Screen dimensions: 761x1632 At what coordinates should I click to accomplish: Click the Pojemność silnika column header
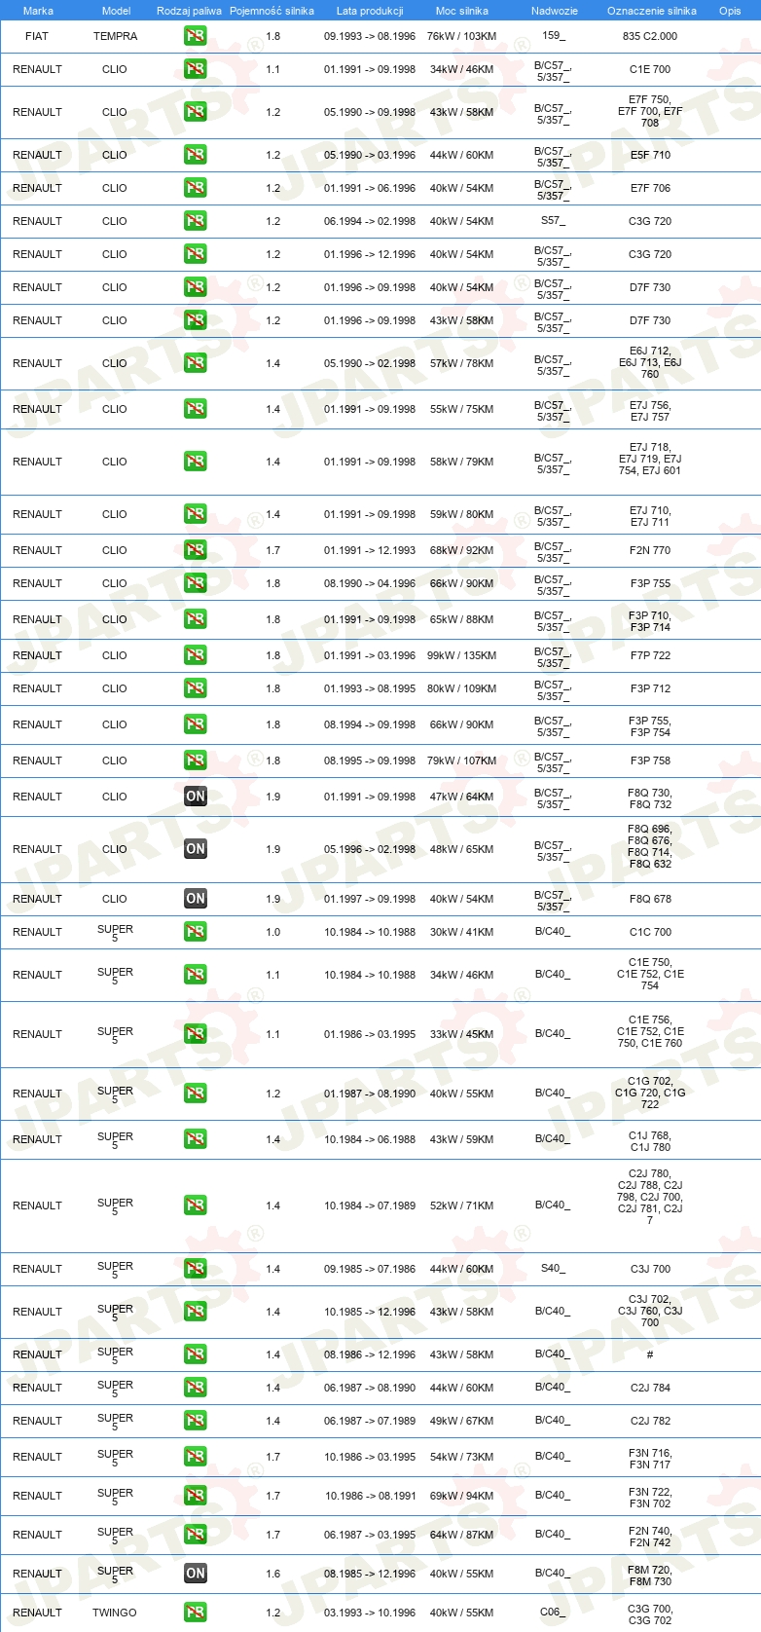[x=272, y=11]
